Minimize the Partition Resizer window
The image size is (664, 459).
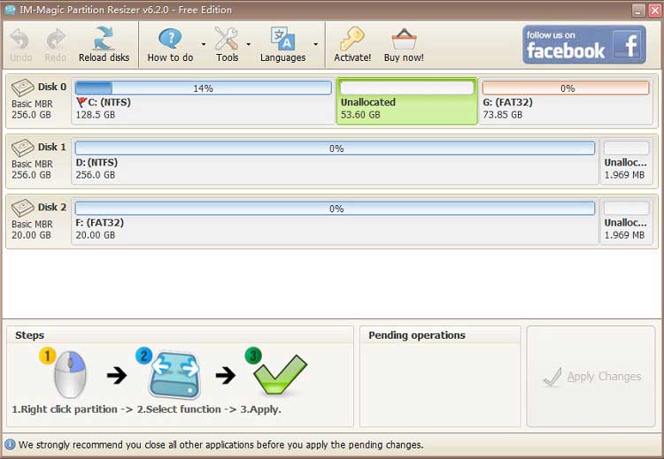pyautogui.click(x=638, y=10)
